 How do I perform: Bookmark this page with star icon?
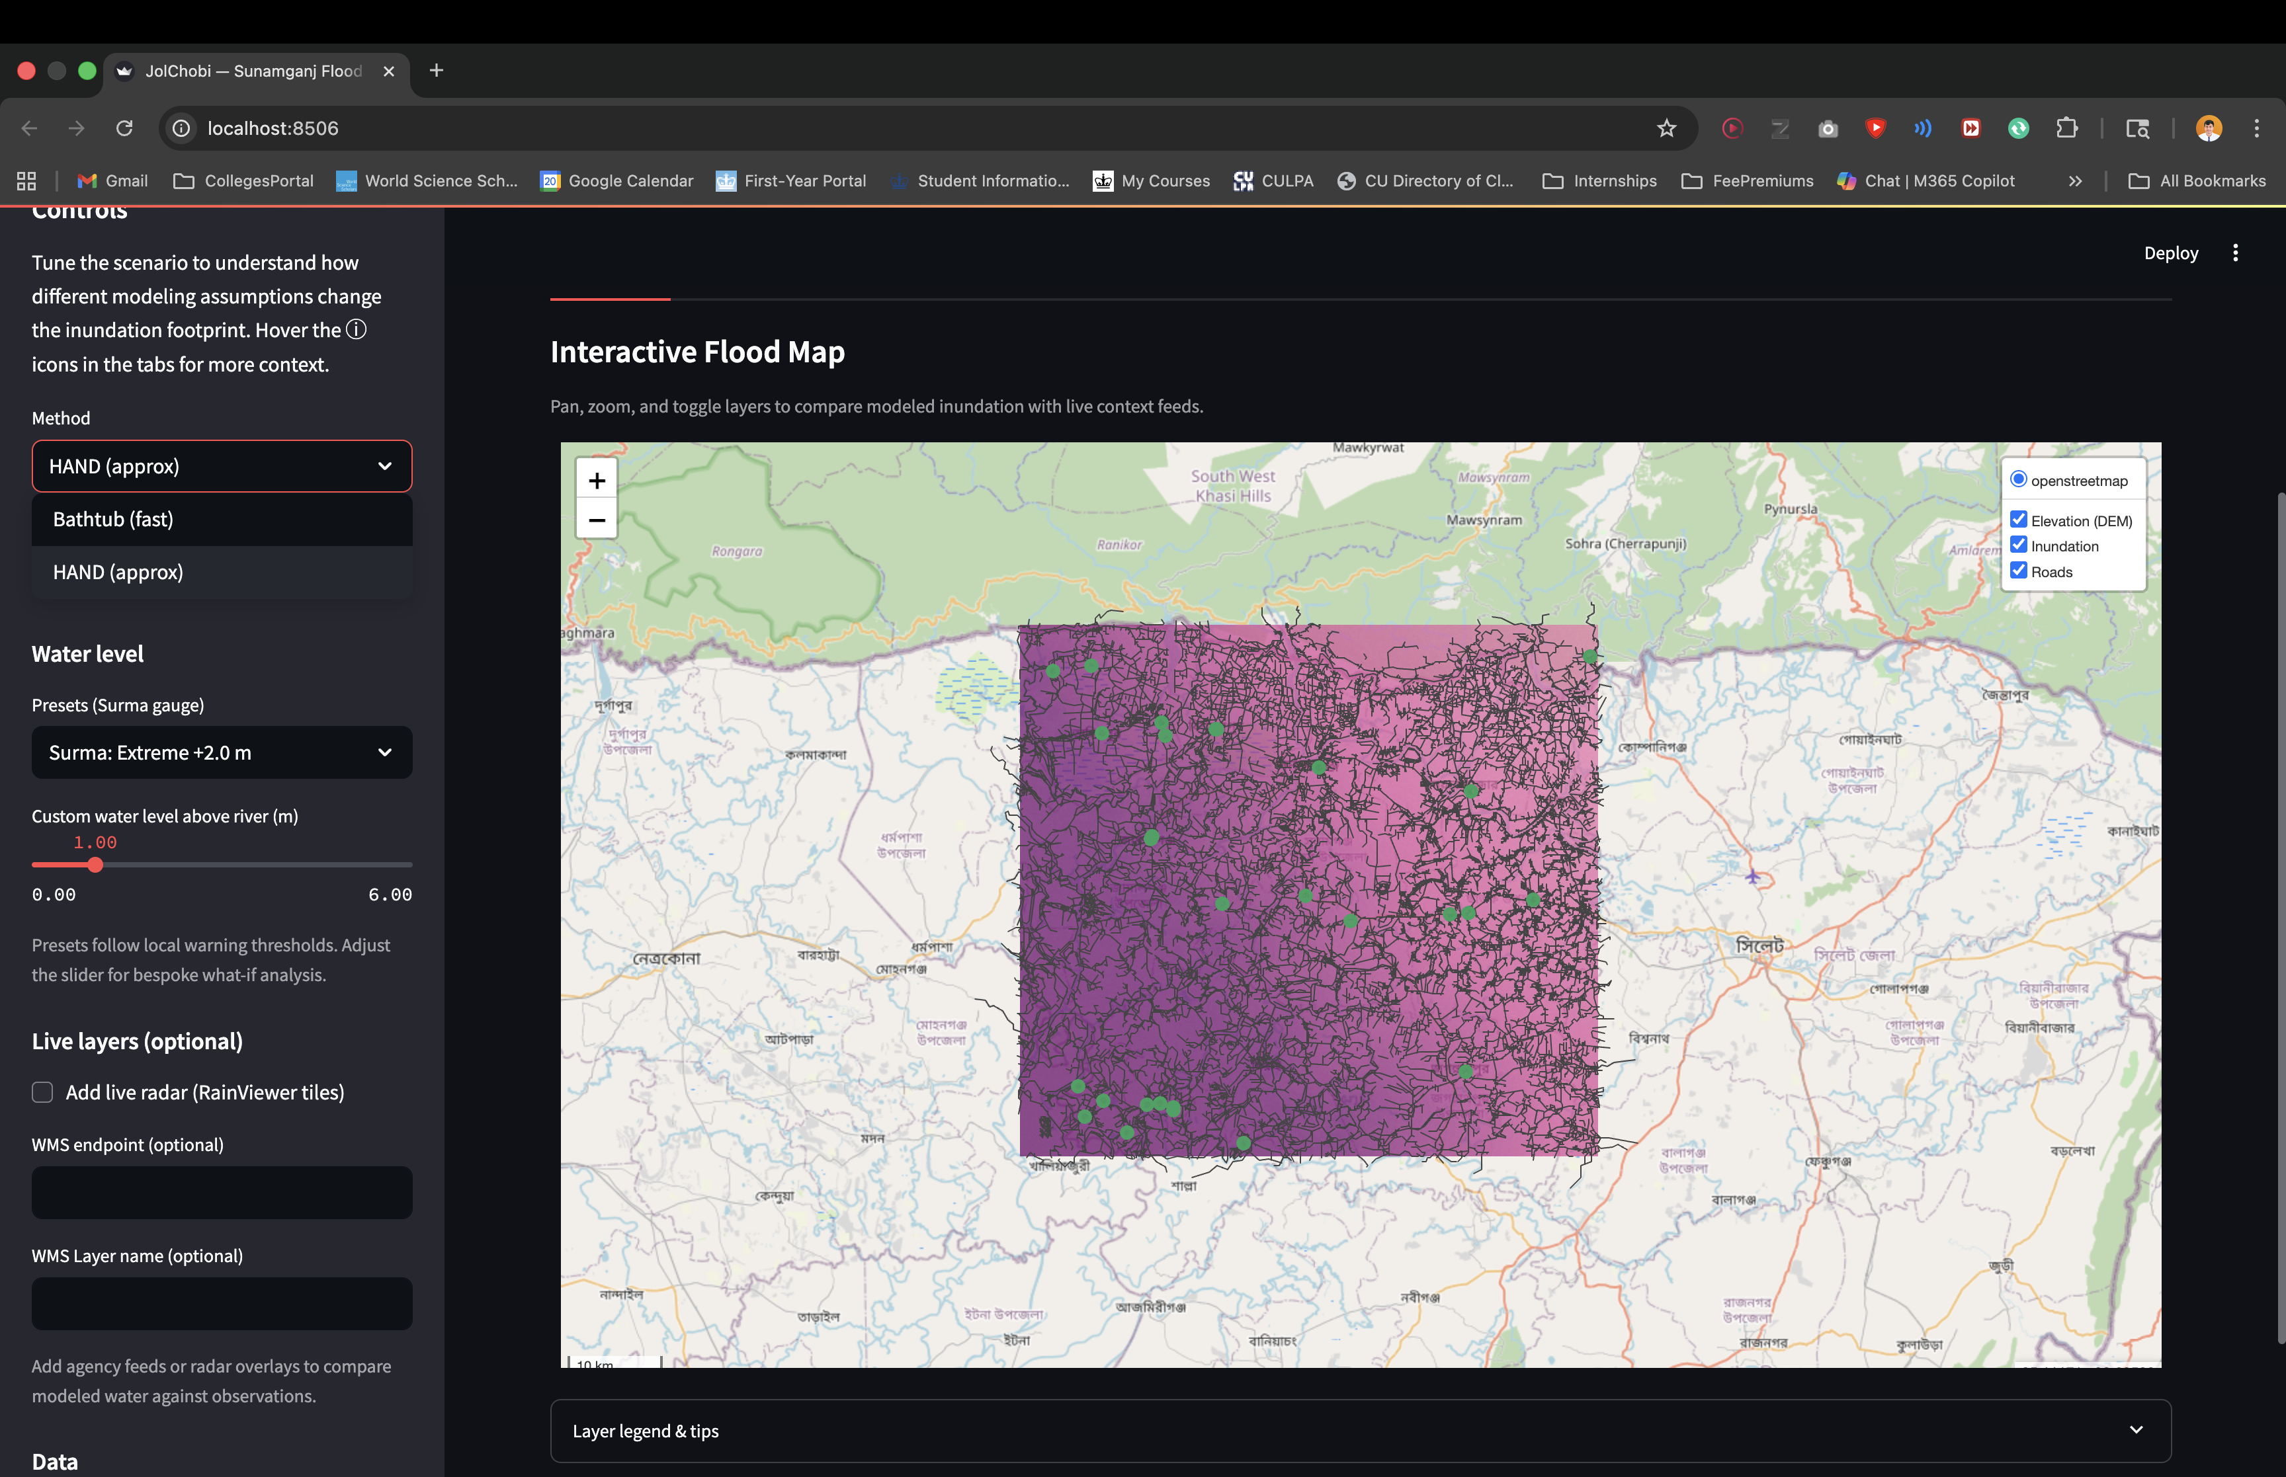click(x=1666, y=128)
